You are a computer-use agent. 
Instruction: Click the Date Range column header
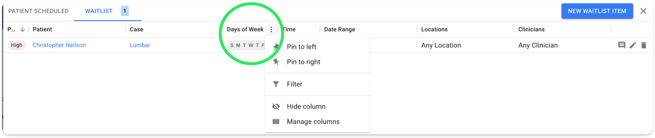click(339, 29)
